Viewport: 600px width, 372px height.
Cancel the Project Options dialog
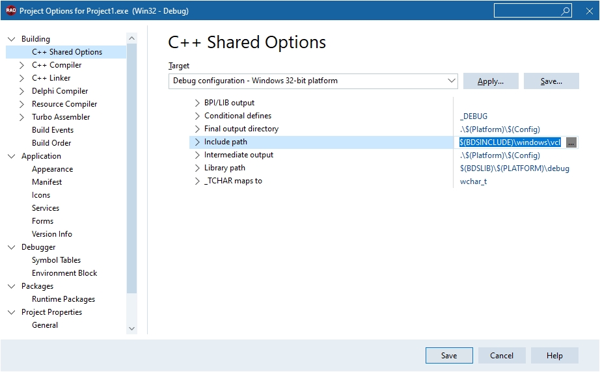(502, 356)
